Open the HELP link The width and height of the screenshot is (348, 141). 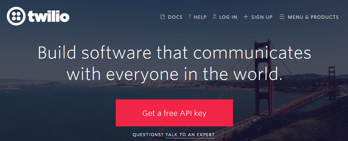click(200, 17)
